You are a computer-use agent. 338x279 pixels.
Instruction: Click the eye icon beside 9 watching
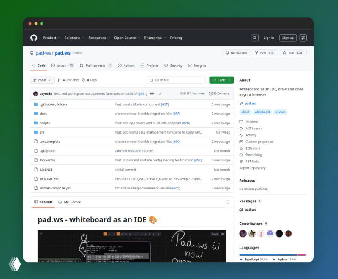[x=241, y=155]
